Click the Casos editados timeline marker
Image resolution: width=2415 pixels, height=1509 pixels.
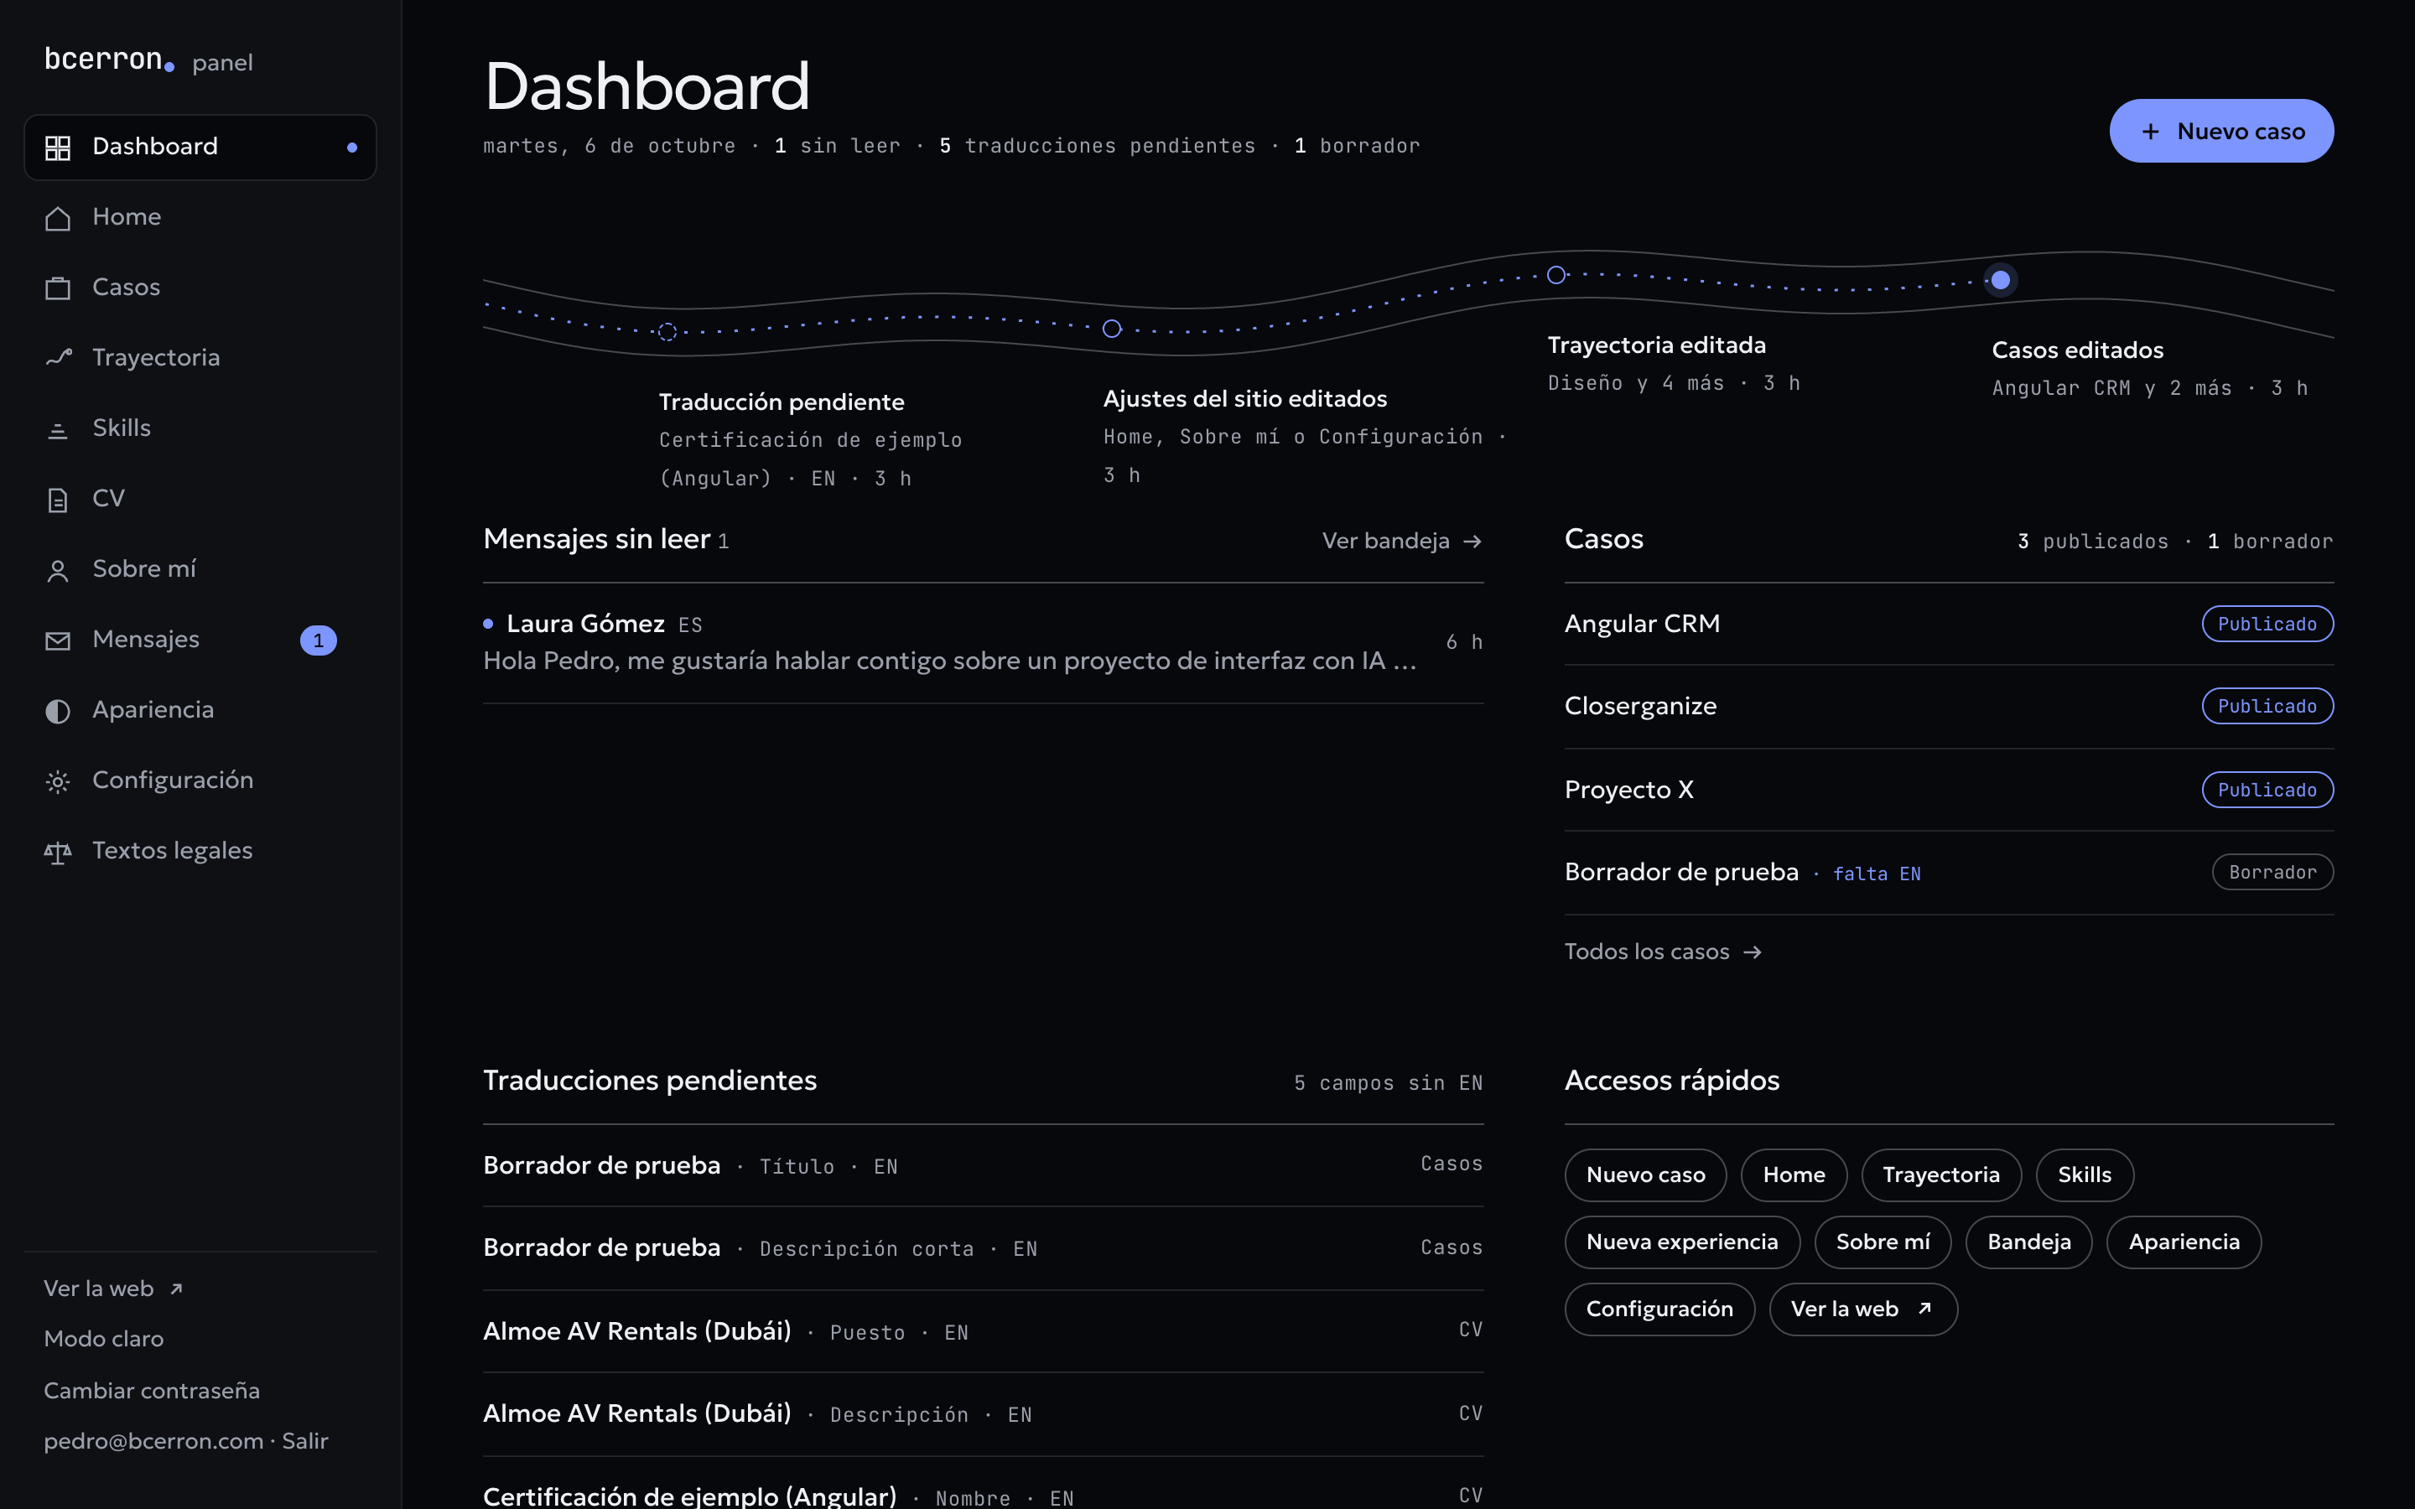2000,281
